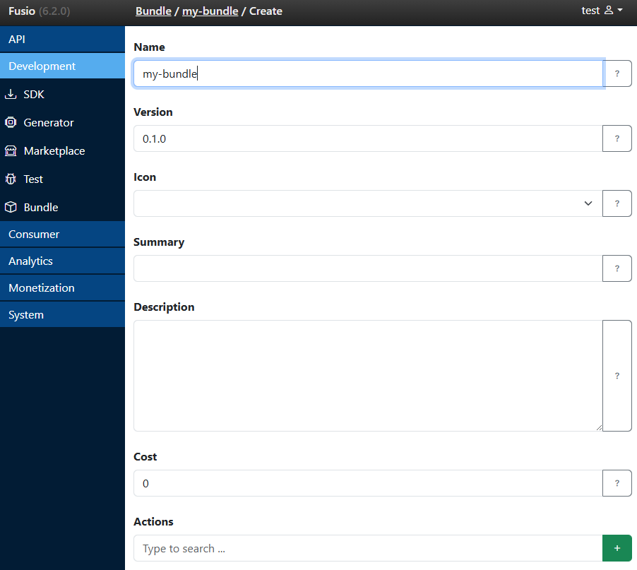The image size is (637, 570).
Task: Follow the Bundle breadcrumb link
Action: tap(152, 11)
